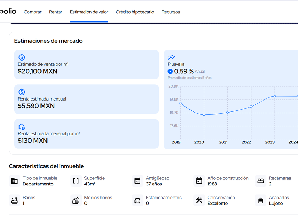298x223 pixels.
Task: Click the dollar icon for sale estimate
Action: click(x=22, y=57)
